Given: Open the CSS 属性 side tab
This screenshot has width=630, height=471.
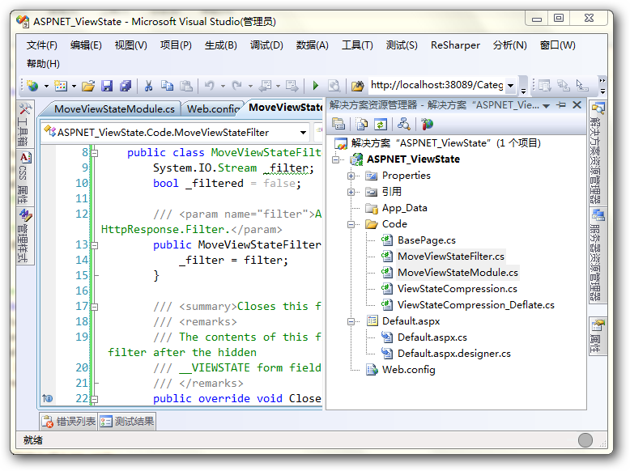Looking at the screenshot, I should click(24, 177).
